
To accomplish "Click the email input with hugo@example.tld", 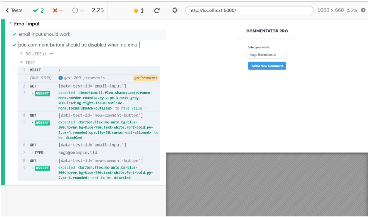I will (x=267, y=55).
